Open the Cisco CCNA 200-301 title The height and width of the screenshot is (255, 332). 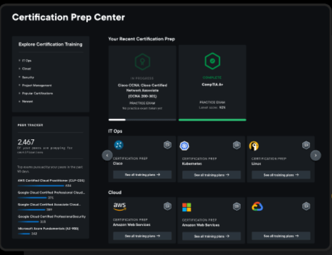(143, 91)
